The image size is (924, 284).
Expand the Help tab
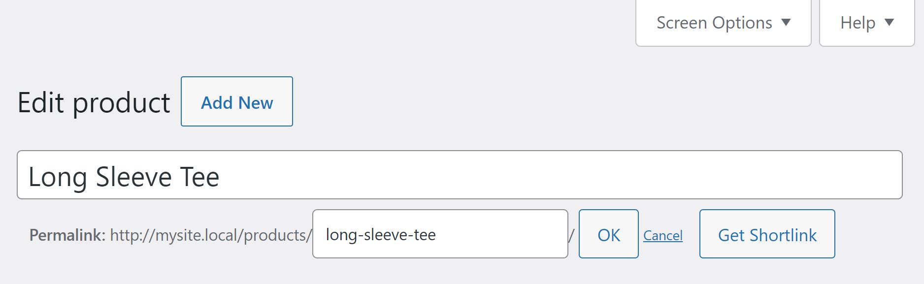(x=858, y=23)
